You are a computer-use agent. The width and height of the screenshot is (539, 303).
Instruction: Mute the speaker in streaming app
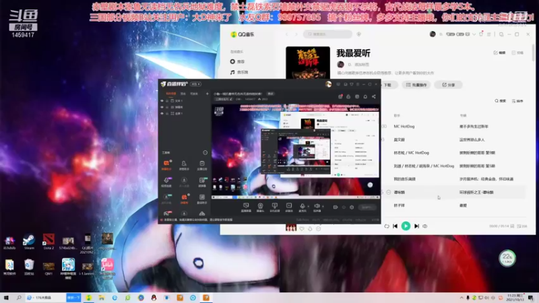click(317, 207)
